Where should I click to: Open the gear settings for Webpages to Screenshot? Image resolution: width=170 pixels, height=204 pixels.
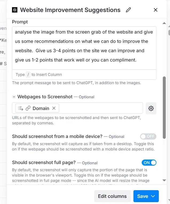[151, 108]
